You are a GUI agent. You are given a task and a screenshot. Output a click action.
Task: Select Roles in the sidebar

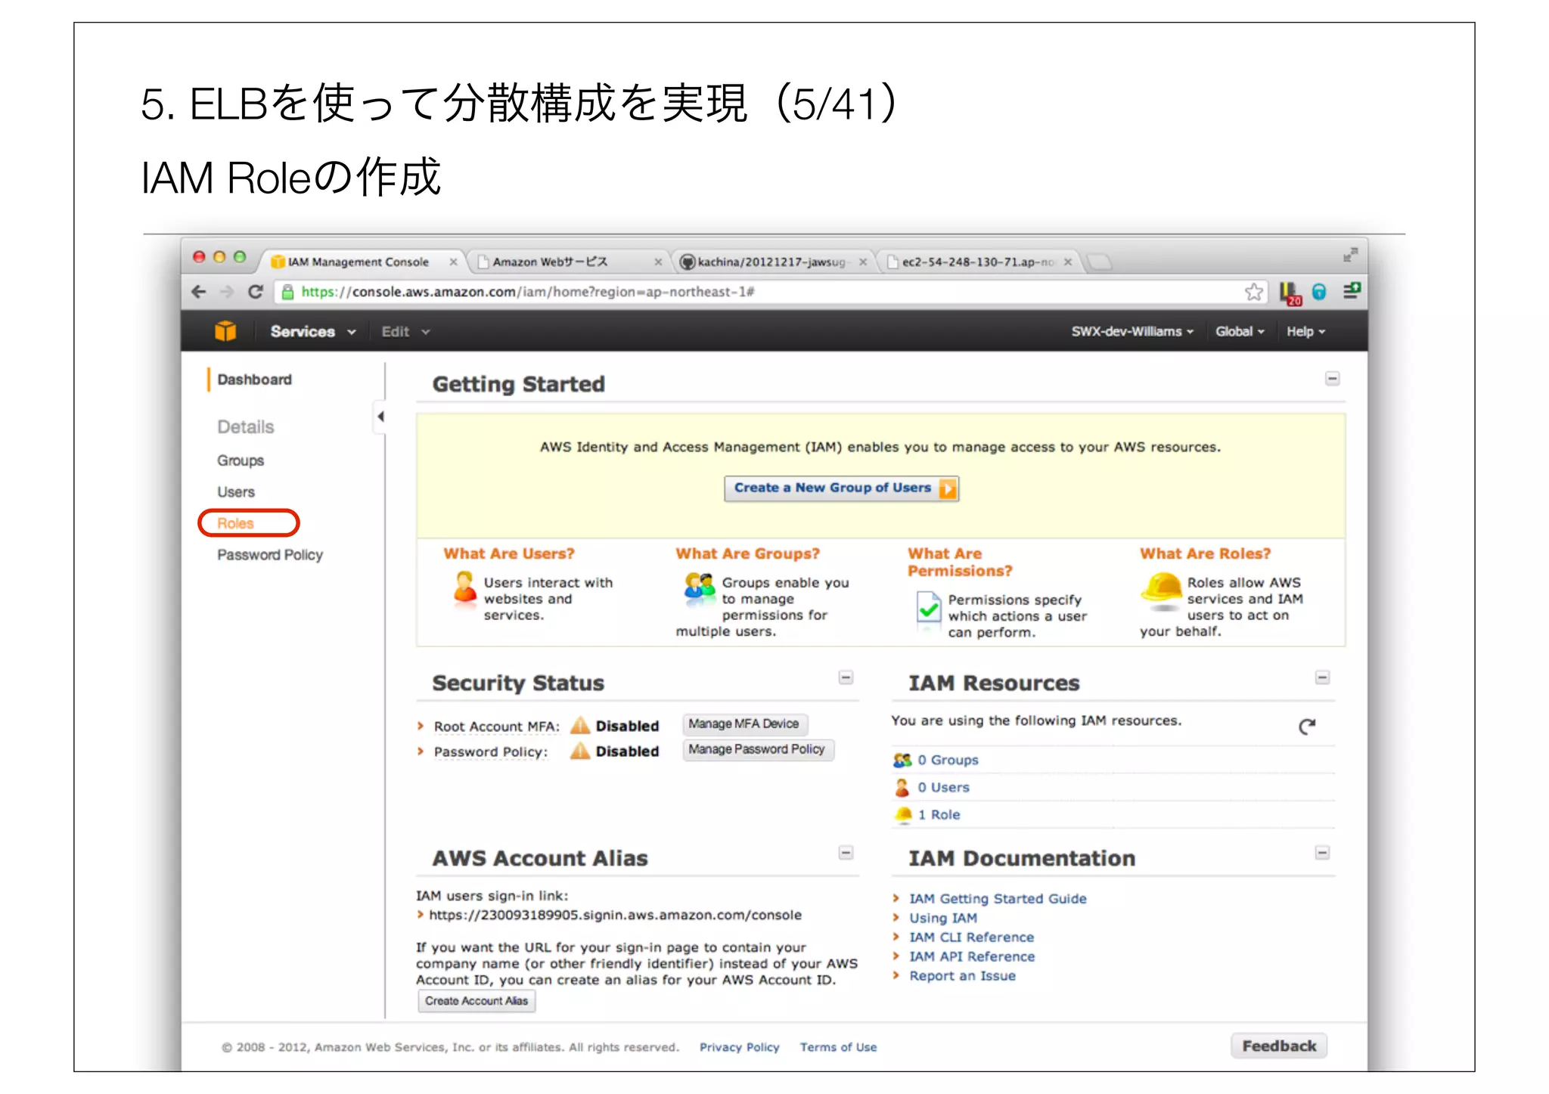(x=235, y=523)
